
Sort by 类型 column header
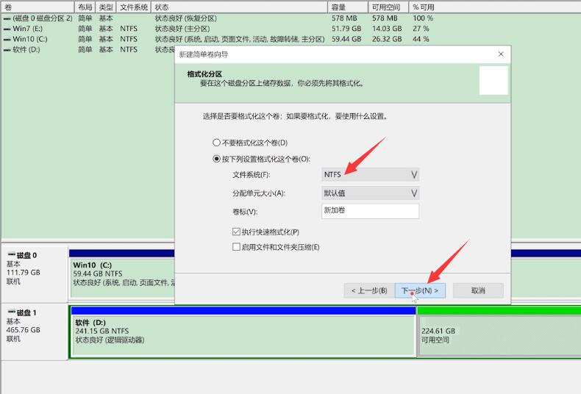coord(106,7)
